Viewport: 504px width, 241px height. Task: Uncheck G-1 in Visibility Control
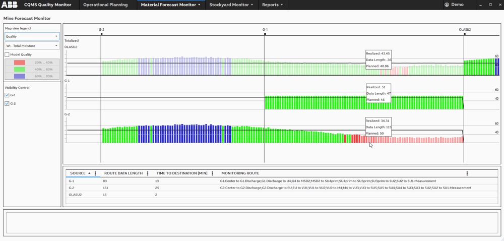[x=7, y=95]
